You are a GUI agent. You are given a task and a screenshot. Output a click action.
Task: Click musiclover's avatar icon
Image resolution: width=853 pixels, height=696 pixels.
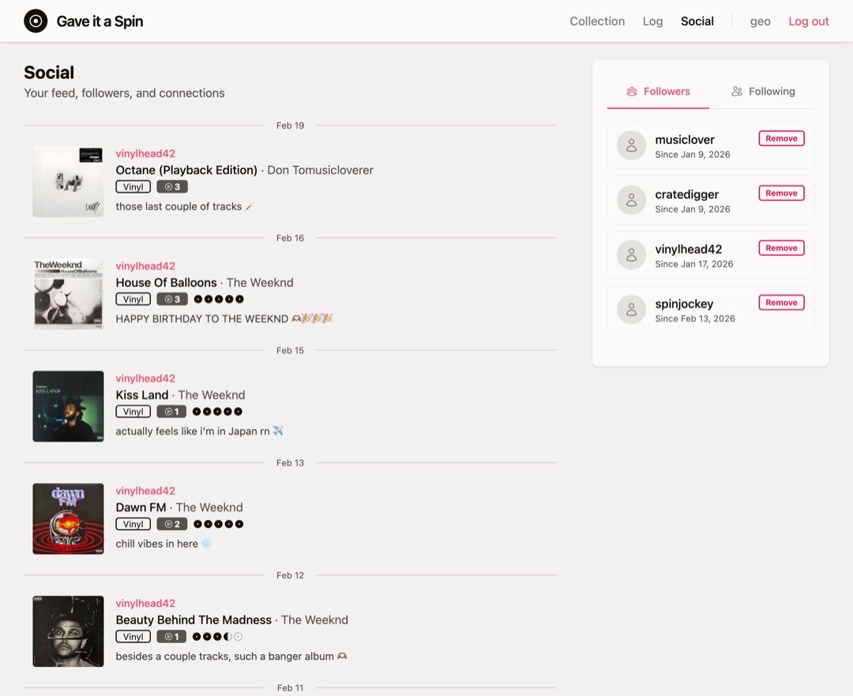[x=631, y=145]
